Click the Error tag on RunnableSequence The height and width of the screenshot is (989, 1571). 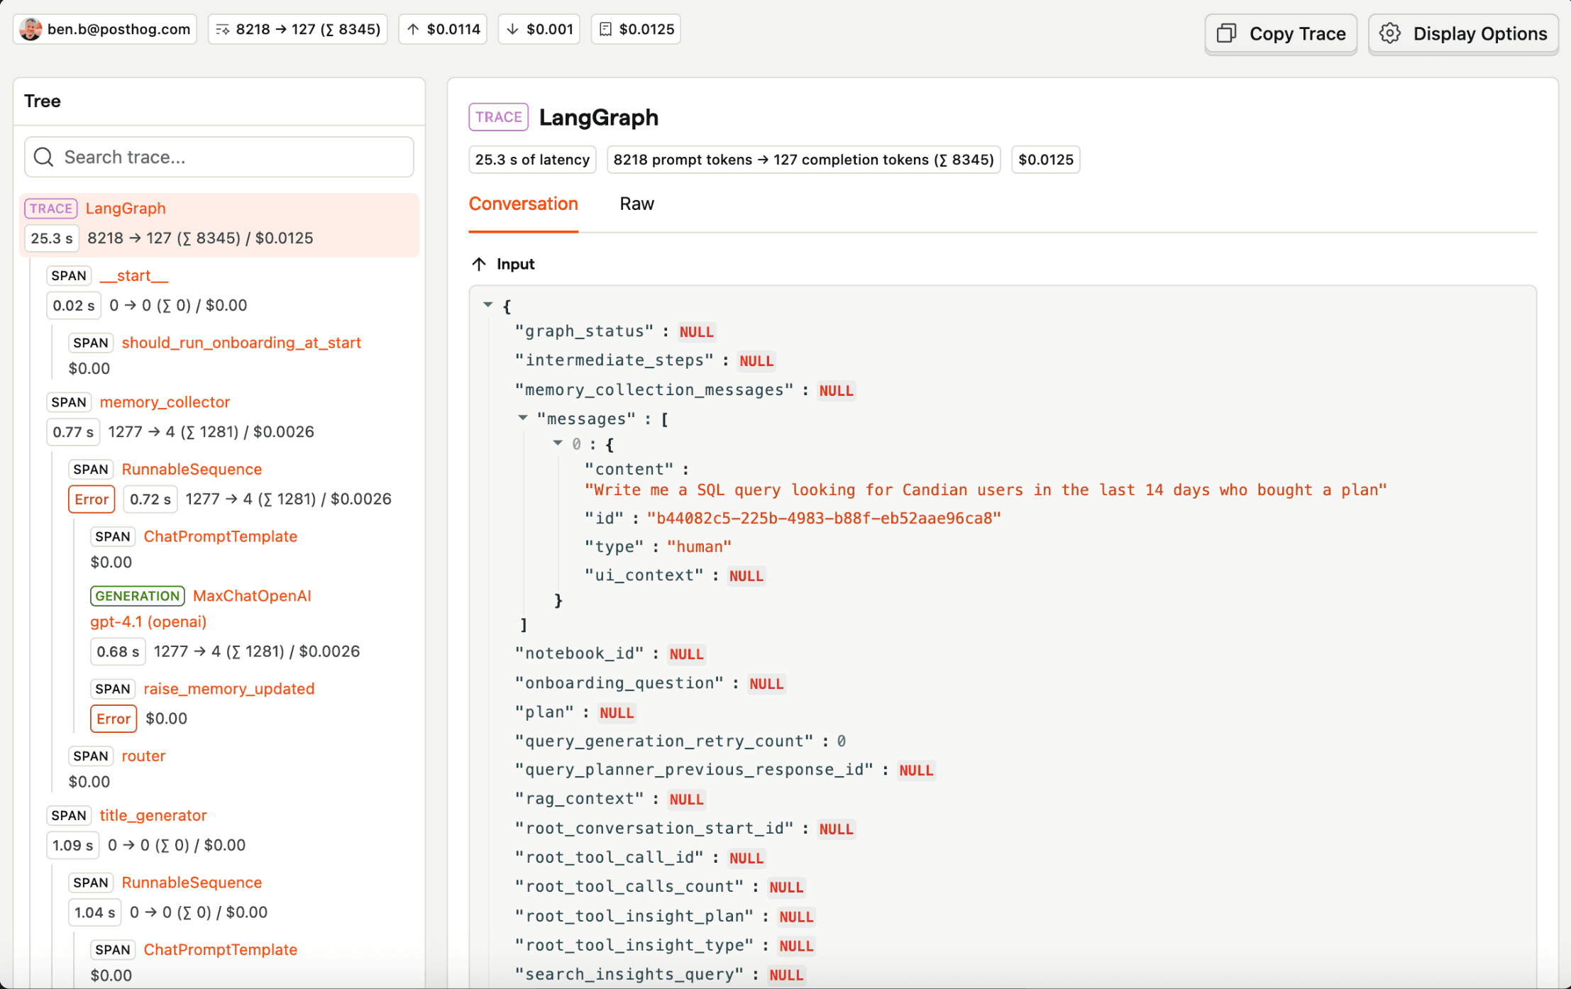92,499
